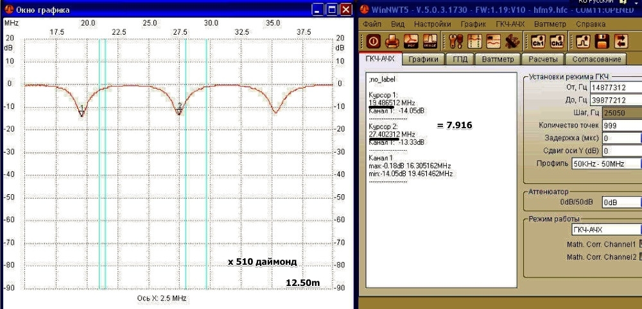The image size is (642, 309).
Task: Open the График menu
Action: tap(473, 24)
